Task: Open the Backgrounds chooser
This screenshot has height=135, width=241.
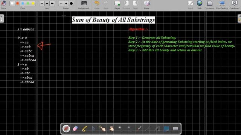Action: point(84,4)
